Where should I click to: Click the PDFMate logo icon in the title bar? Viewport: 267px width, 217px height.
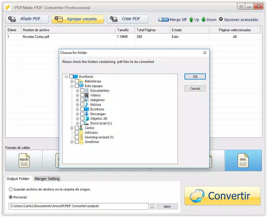click(8, 8)
